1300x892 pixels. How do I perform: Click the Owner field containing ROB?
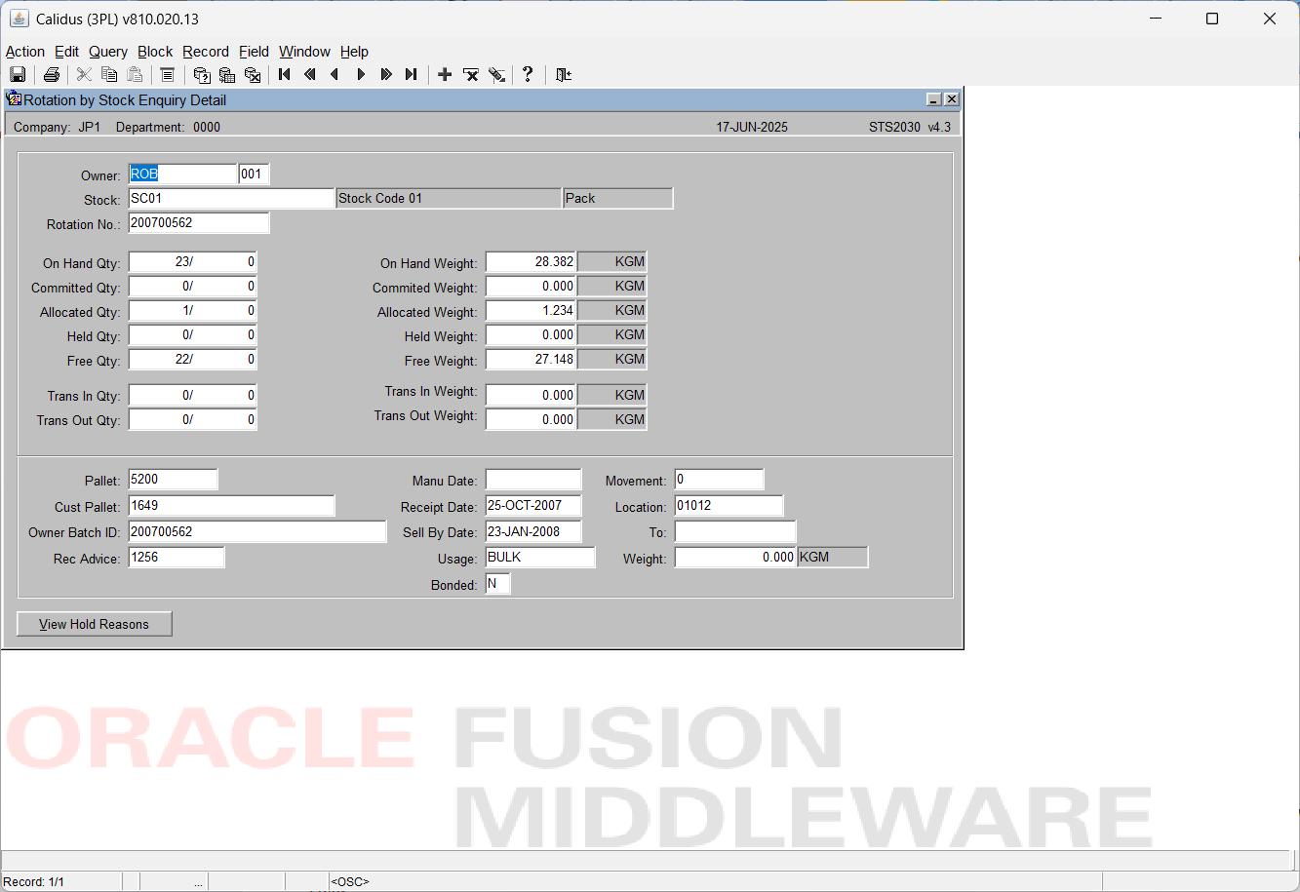[x=182, y=175]
